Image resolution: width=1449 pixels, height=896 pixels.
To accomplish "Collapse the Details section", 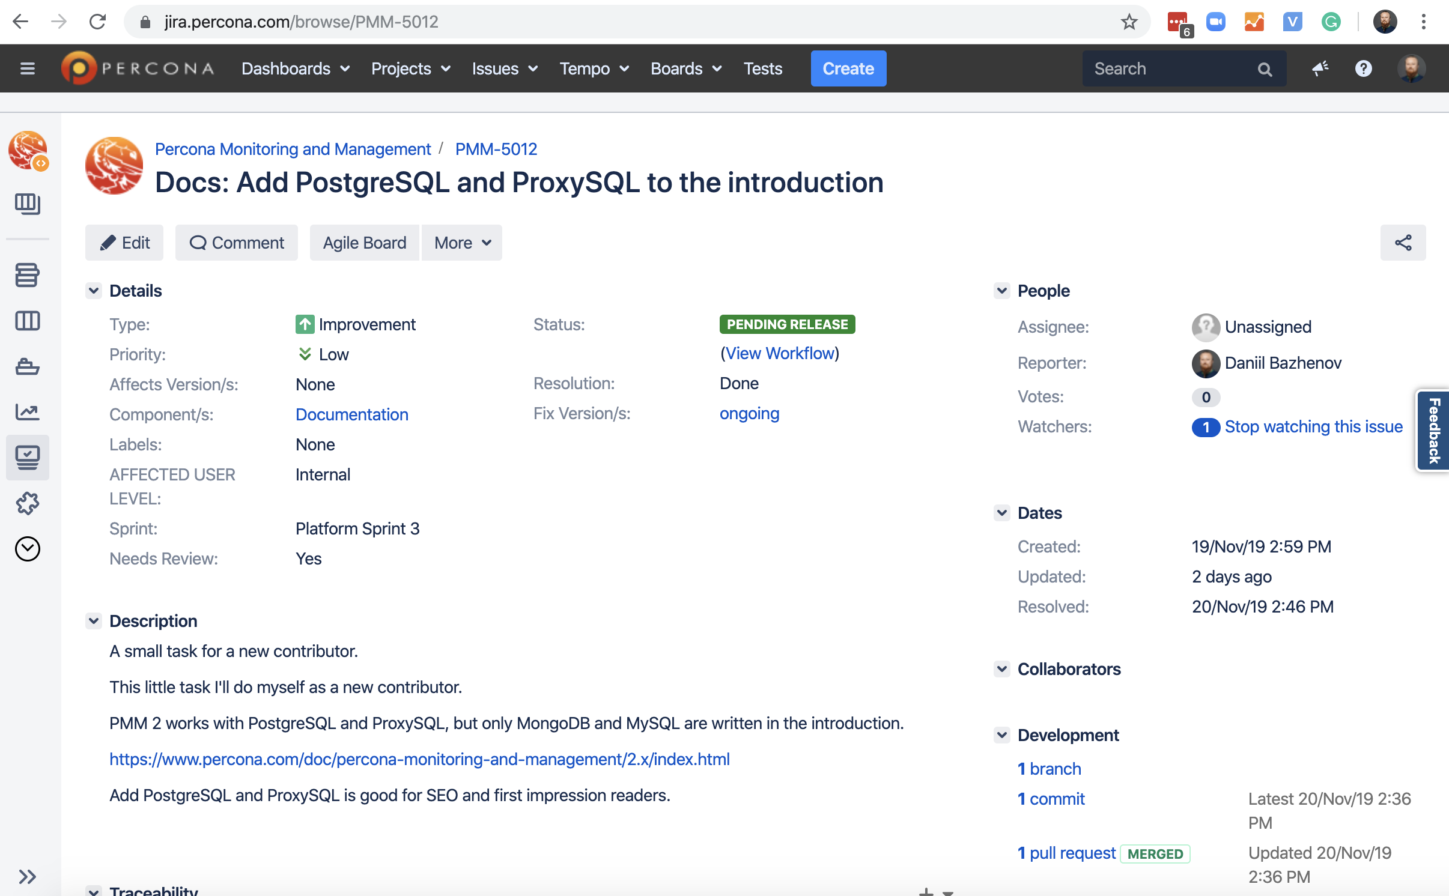I will tap(94, 291).
